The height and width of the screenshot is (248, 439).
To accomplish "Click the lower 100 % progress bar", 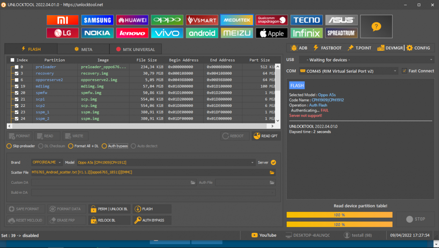I will 339,224.
